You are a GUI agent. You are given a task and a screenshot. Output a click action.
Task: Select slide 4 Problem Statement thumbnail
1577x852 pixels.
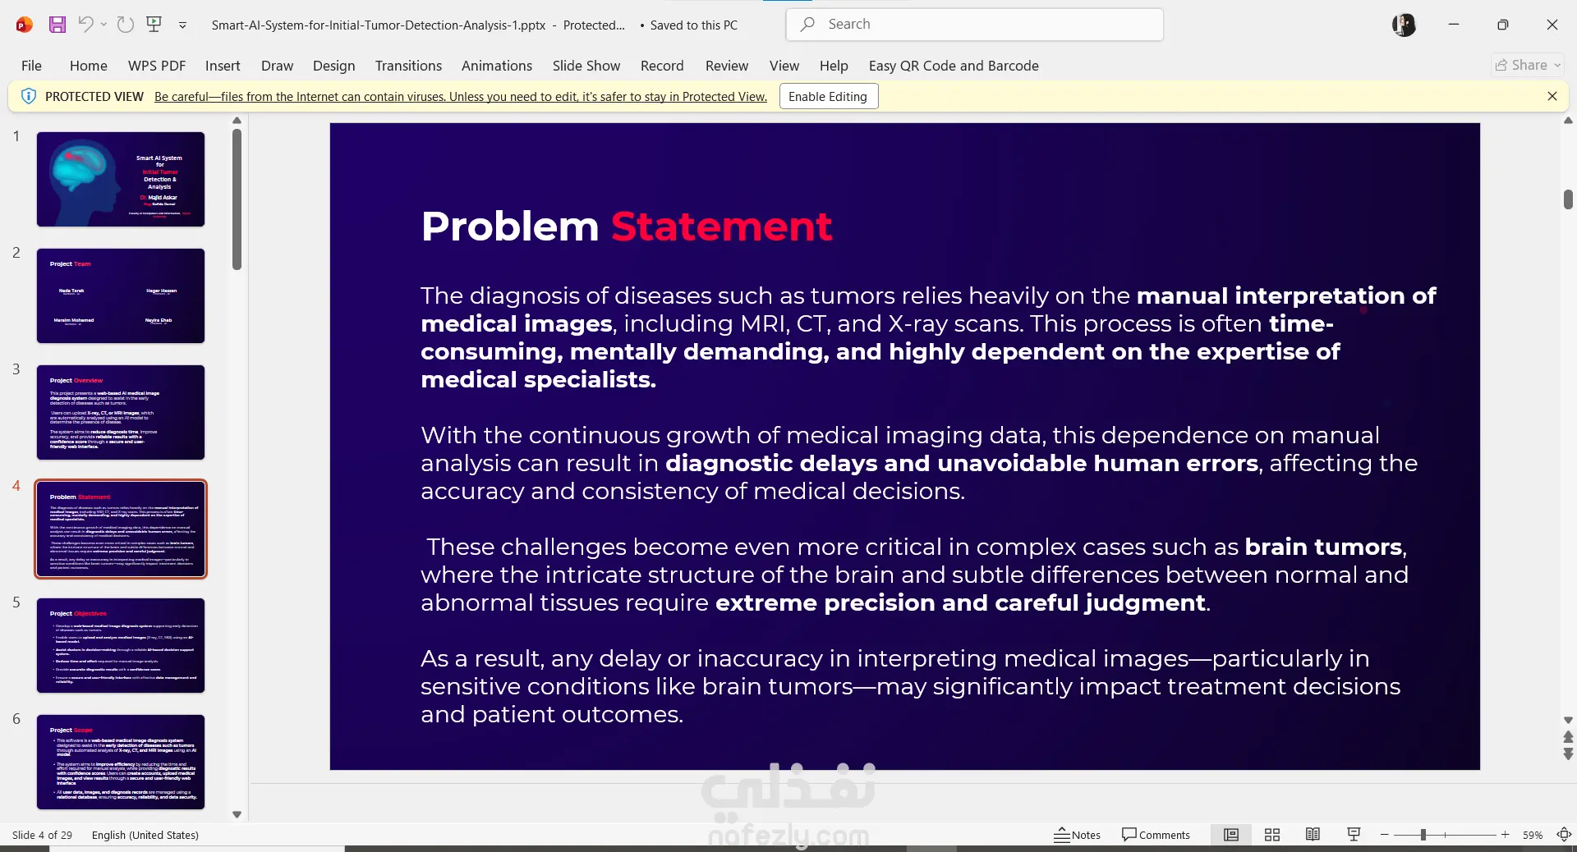coord(121,529)
